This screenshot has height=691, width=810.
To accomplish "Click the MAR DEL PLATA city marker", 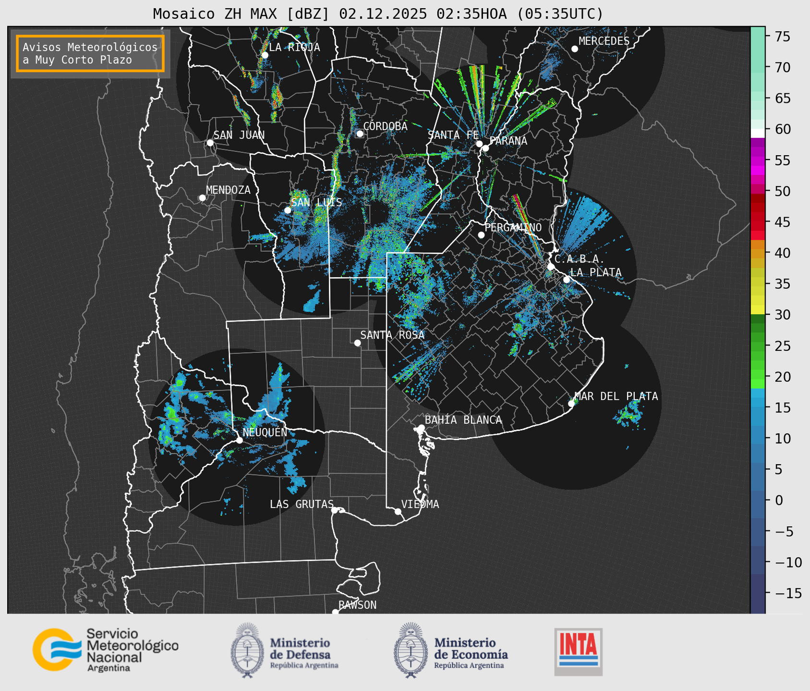I will (x=571, y=404).
